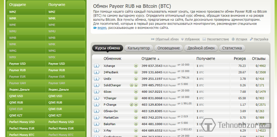Click the Получаете column header
The width and height of the screenshot is (277, 137).
(206, 59)
